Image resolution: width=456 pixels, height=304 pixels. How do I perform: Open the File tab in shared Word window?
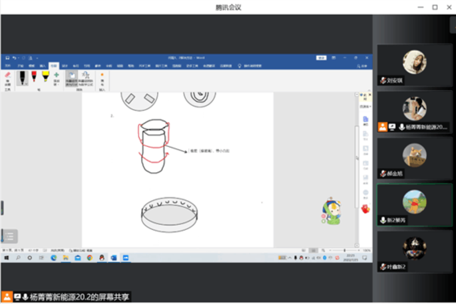coord(8,66)
